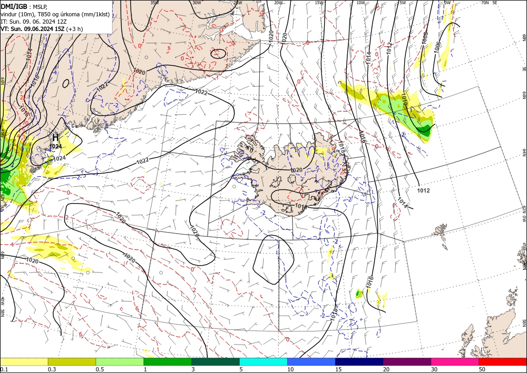Viewport: 527px width, 373px height.
Task: Click the '(+3 h)' forecast offset text
Action: pos(75,29)
